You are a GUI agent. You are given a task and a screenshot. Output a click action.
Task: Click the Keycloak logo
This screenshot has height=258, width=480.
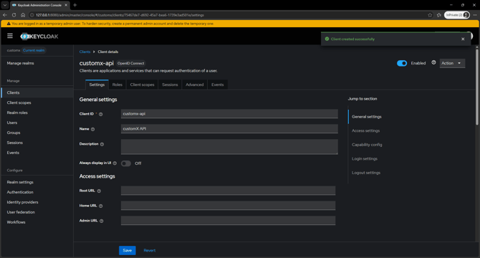click(39, 37)
